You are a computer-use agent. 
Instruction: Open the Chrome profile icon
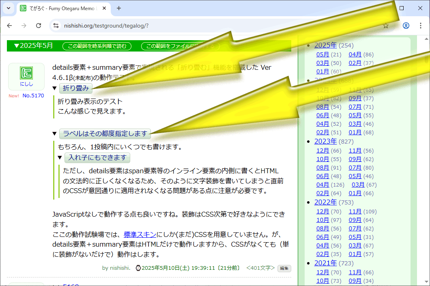(x=406, y=26)
